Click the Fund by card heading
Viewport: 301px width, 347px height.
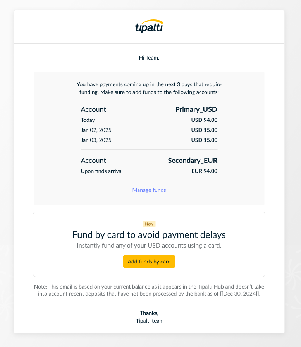pyautogui.click(x=149, y=235)
